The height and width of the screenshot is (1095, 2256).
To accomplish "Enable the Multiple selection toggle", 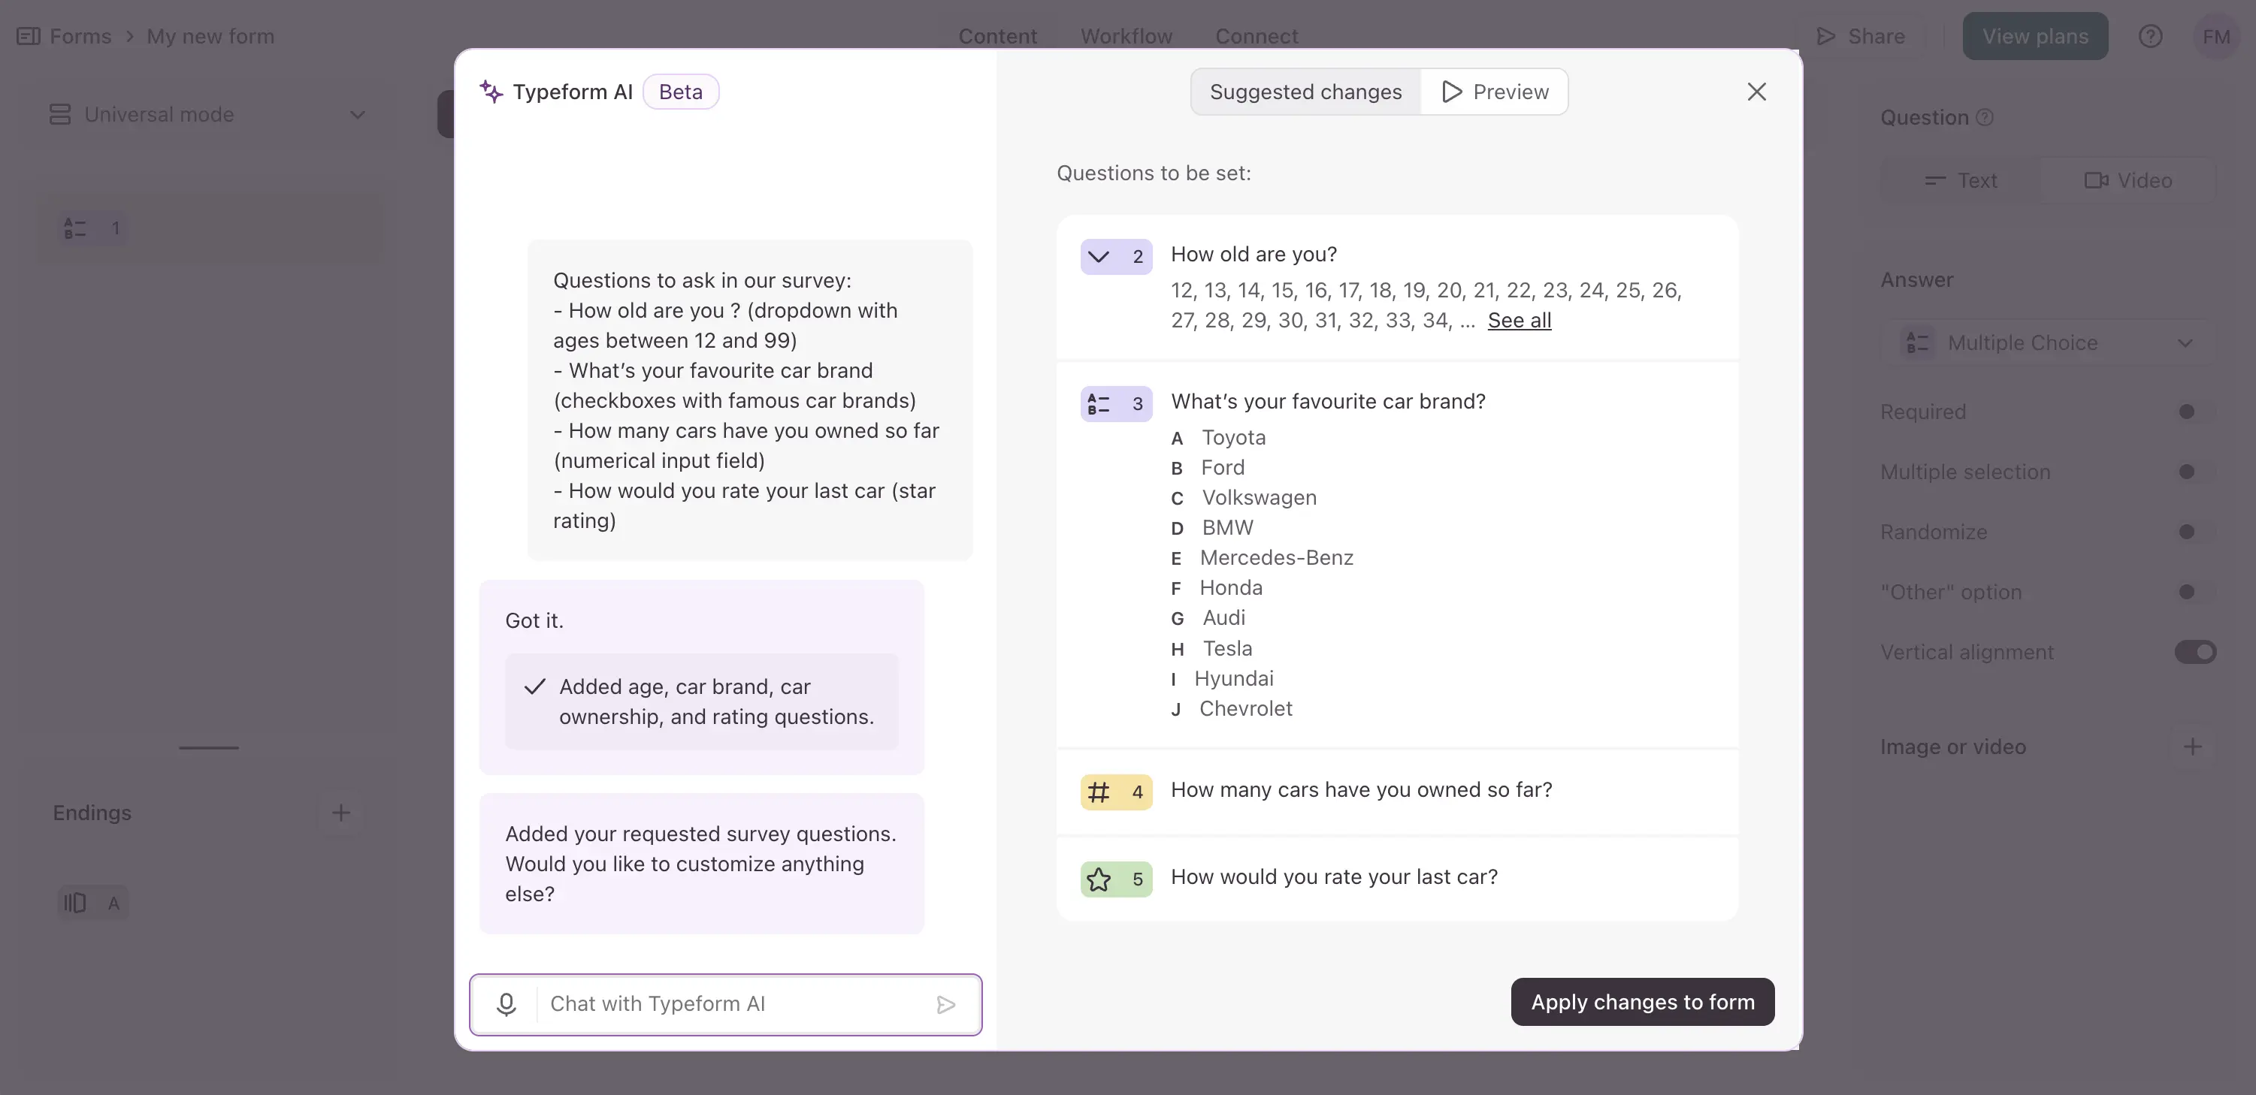I will coord(2187,471).
